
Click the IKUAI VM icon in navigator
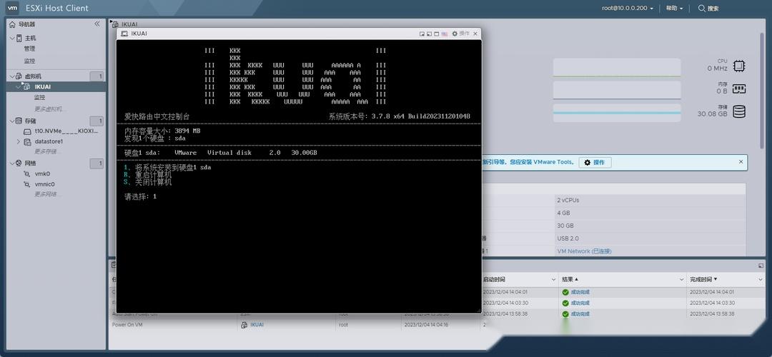27,86
